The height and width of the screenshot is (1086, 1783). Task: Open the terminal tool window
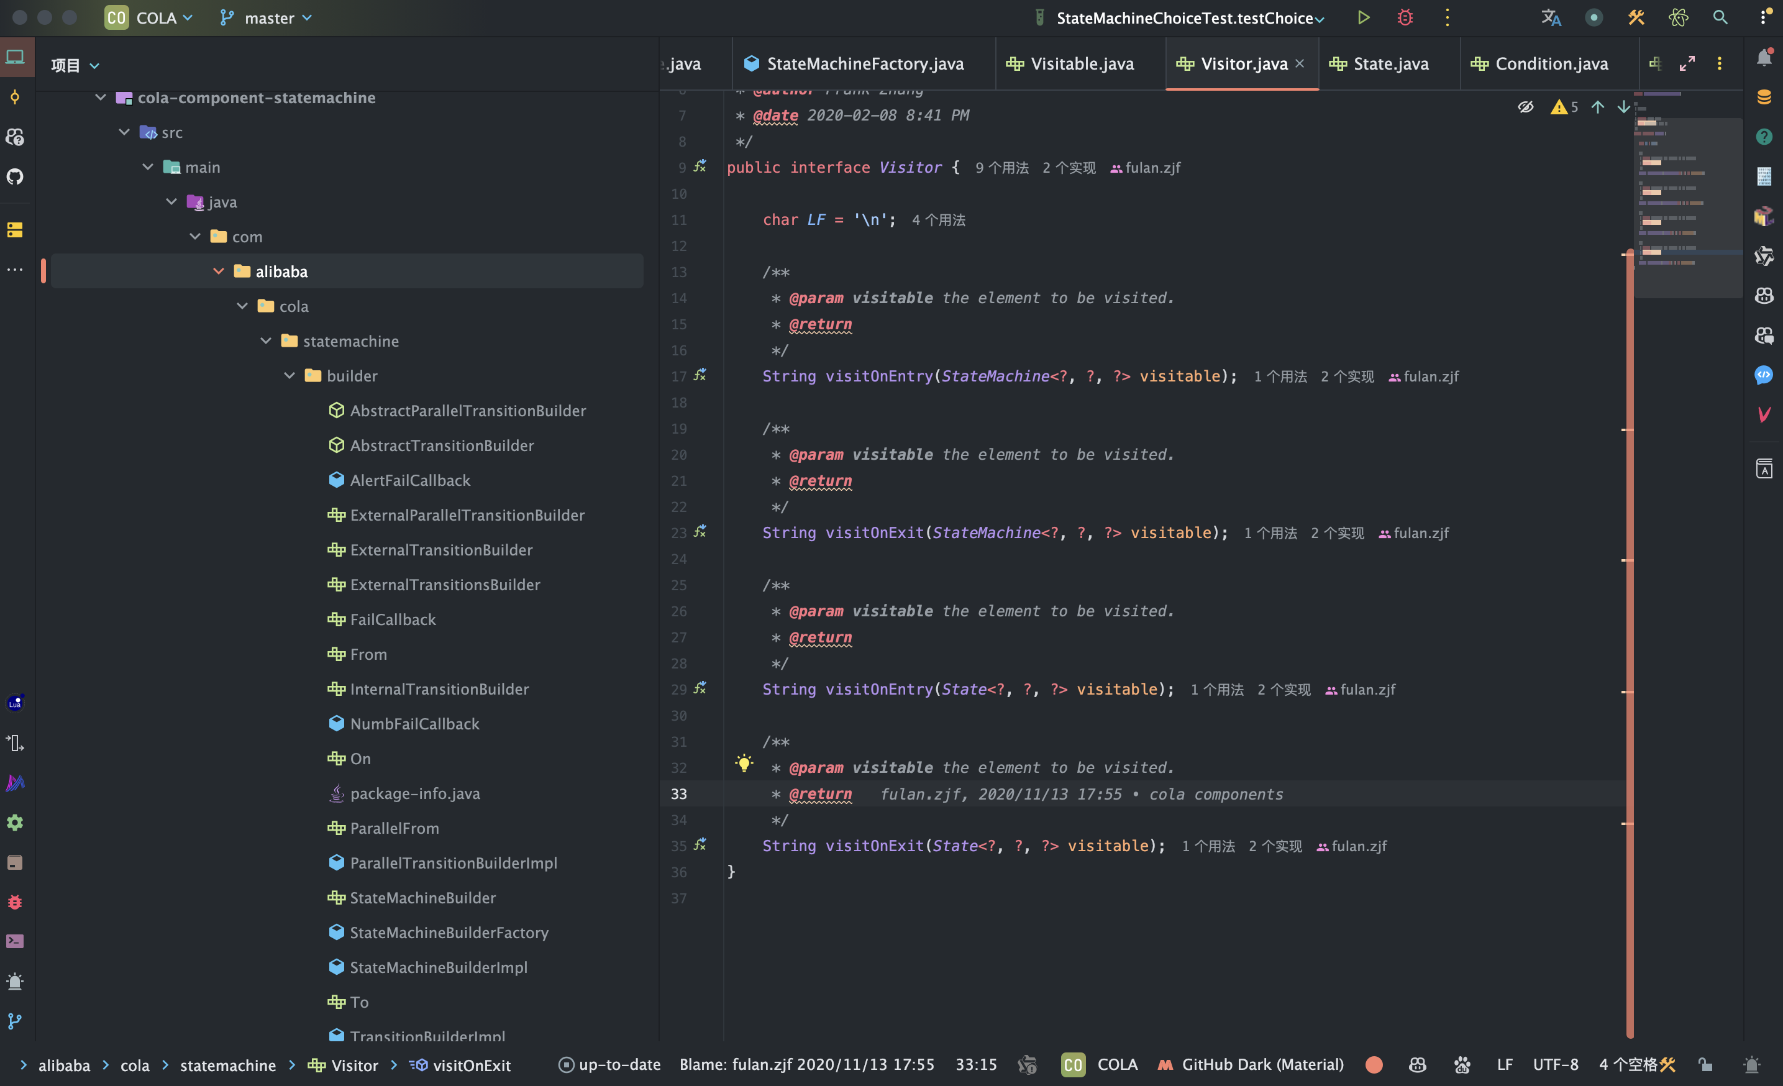(15, 941)
